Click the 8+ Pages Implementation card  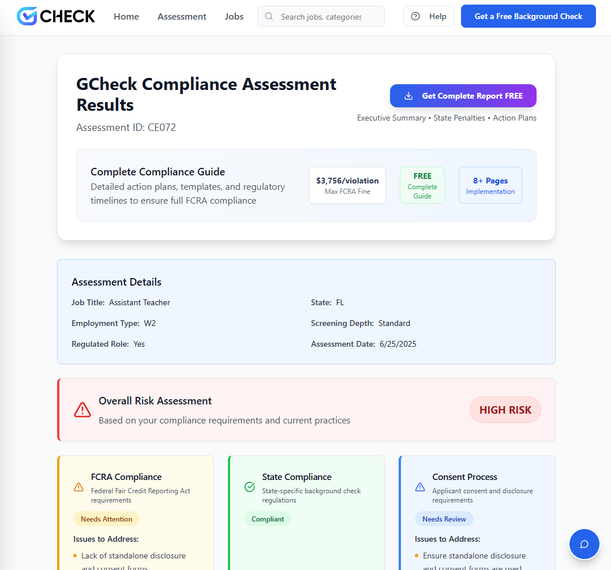pos(490,185)
